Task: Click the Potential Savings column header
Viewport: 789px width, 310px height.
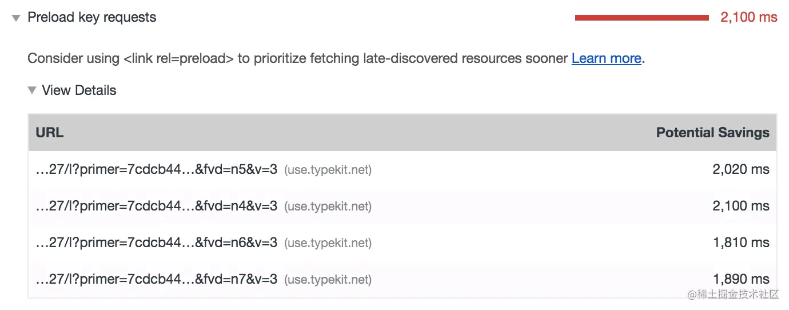Action: [712, 133]
